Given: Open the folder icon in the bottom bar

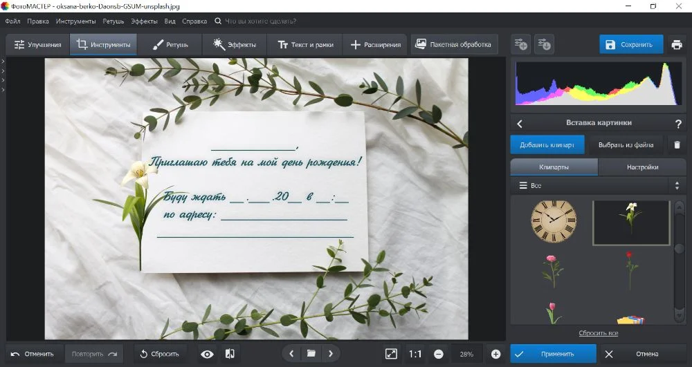Looking at the screenshot, I should pyautogui.click(x=311, y=354).
